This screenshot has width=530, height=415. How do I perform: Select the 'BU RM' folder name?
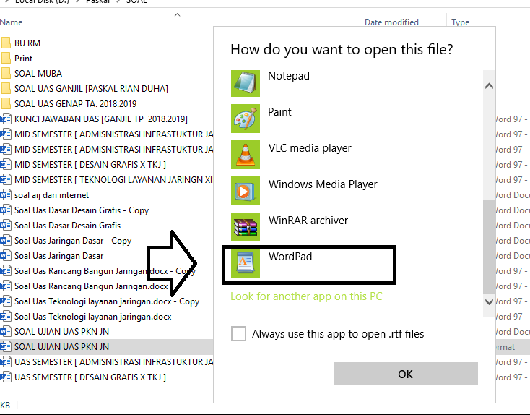(x=27, y=43)
